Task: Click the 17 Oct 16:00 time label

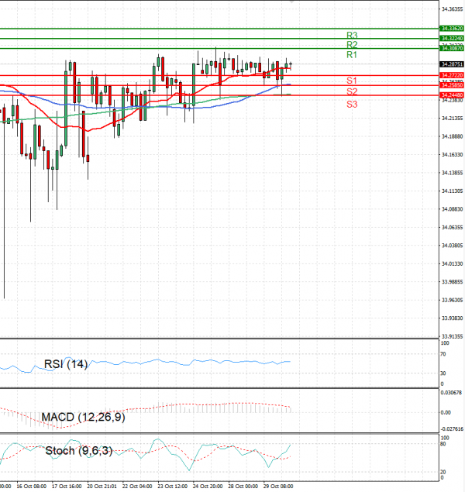Action: (x=67, y=487)
